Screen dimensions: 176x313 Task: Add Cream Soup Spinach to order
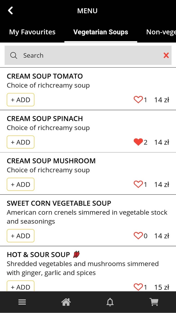pyautogui.click(x=20, y=142)
